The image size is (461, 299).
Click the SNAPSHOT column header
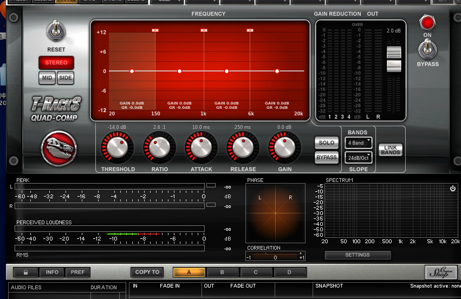click(x=329, y=286)
